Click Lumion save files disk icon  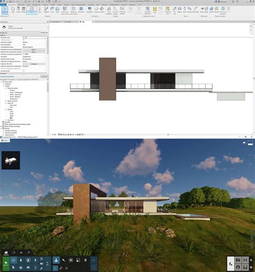245,267
